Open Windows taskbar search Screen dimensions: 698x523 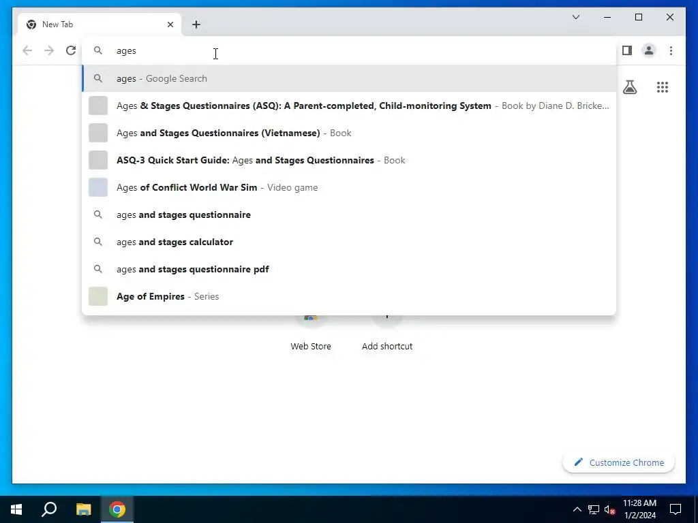(49, 509)
